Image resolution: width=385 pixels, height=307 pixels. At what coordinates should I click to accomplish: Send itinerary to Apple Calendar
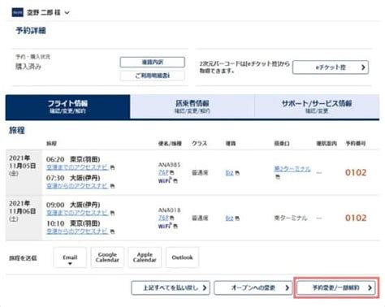click(145, 257)
